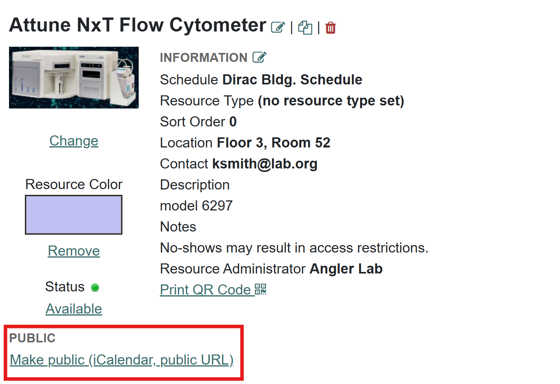Click the green status indicator dot
Screen dimensions: 560x384
[x=95, y=288]
